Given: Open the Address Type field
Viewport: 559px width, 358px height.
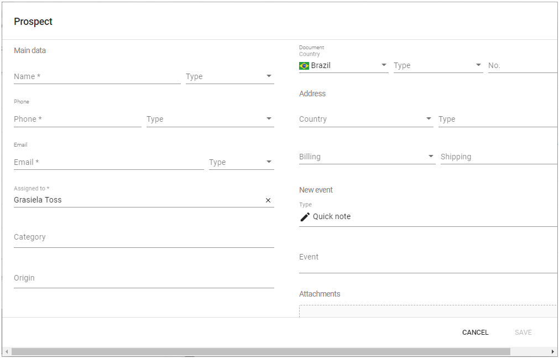Looking at the screenshot, I should point(498,119).
